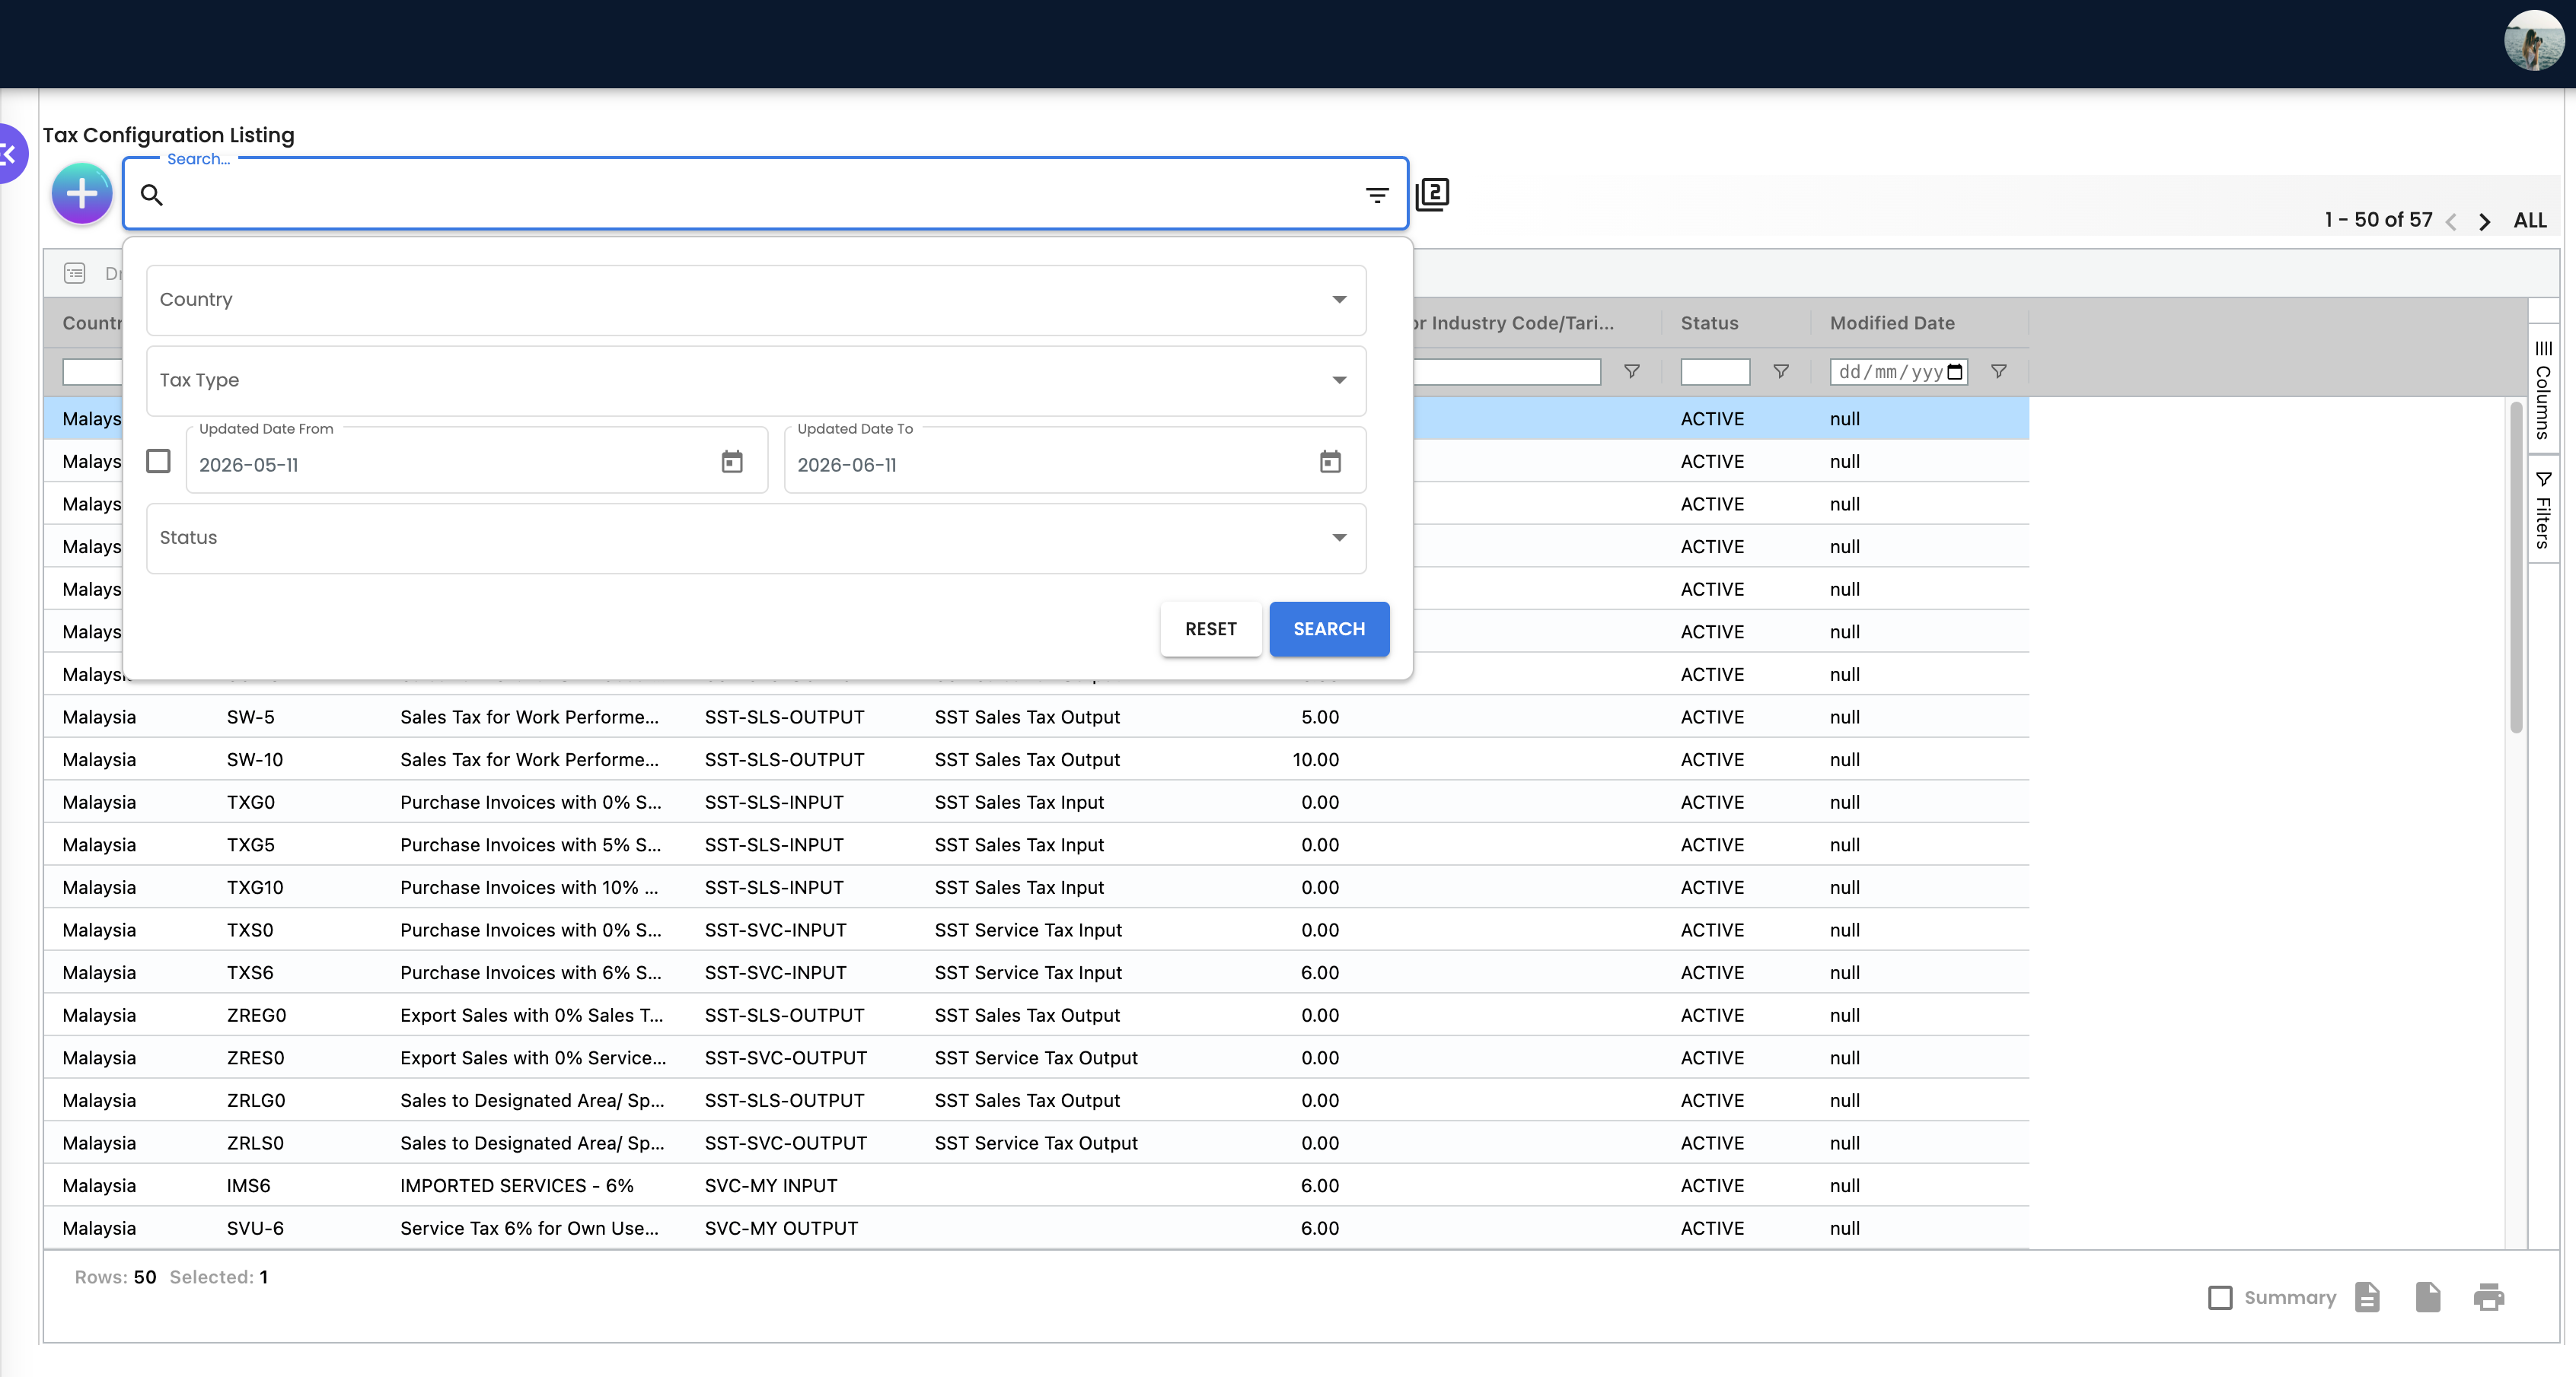Select the SW-5 tax code row
Viewport: 2576px width, 1377px height.
pyautogui.click(x=1036, y=717)
